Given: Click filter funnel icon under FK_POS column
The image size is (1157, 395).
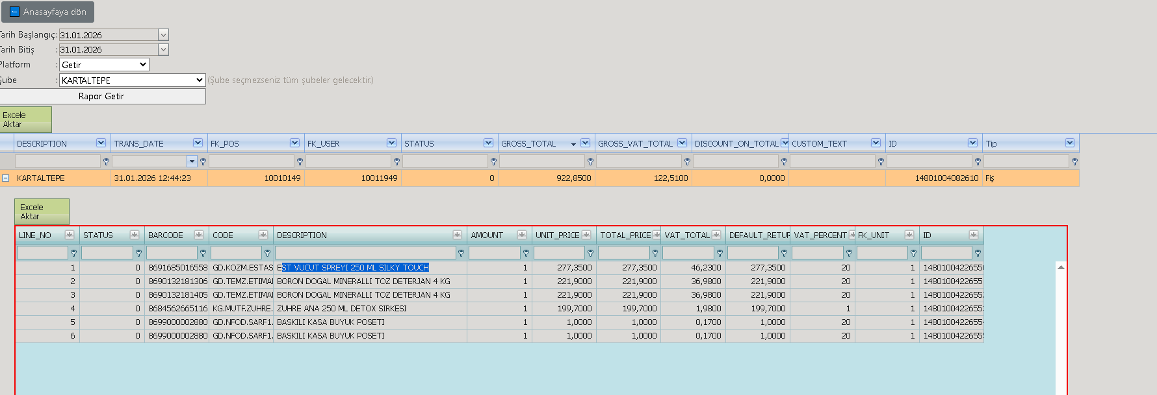Looking at the screenshot, I should click(300, 162).
